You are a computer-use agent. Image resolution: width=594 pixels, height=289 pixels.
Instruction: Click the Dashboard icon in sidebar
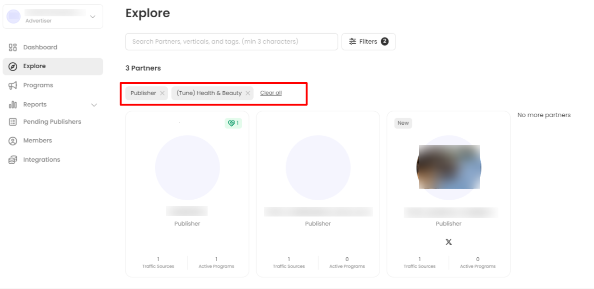[x=13, y=47]
